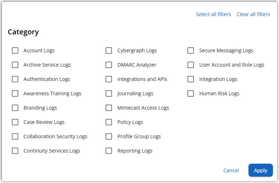Enable Archive Service Logs filter

15,65
